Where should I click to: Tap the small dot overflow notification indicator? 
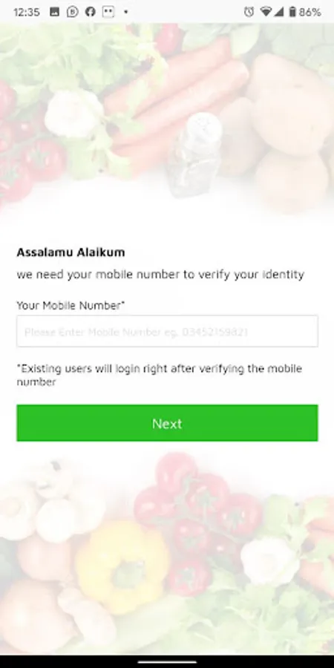(125, 12)
